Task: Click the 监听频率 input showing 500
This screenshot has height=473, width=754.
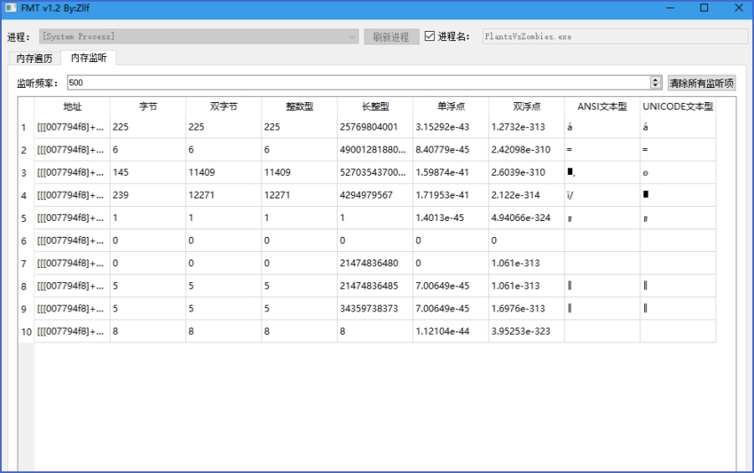Action: point(359,83)
